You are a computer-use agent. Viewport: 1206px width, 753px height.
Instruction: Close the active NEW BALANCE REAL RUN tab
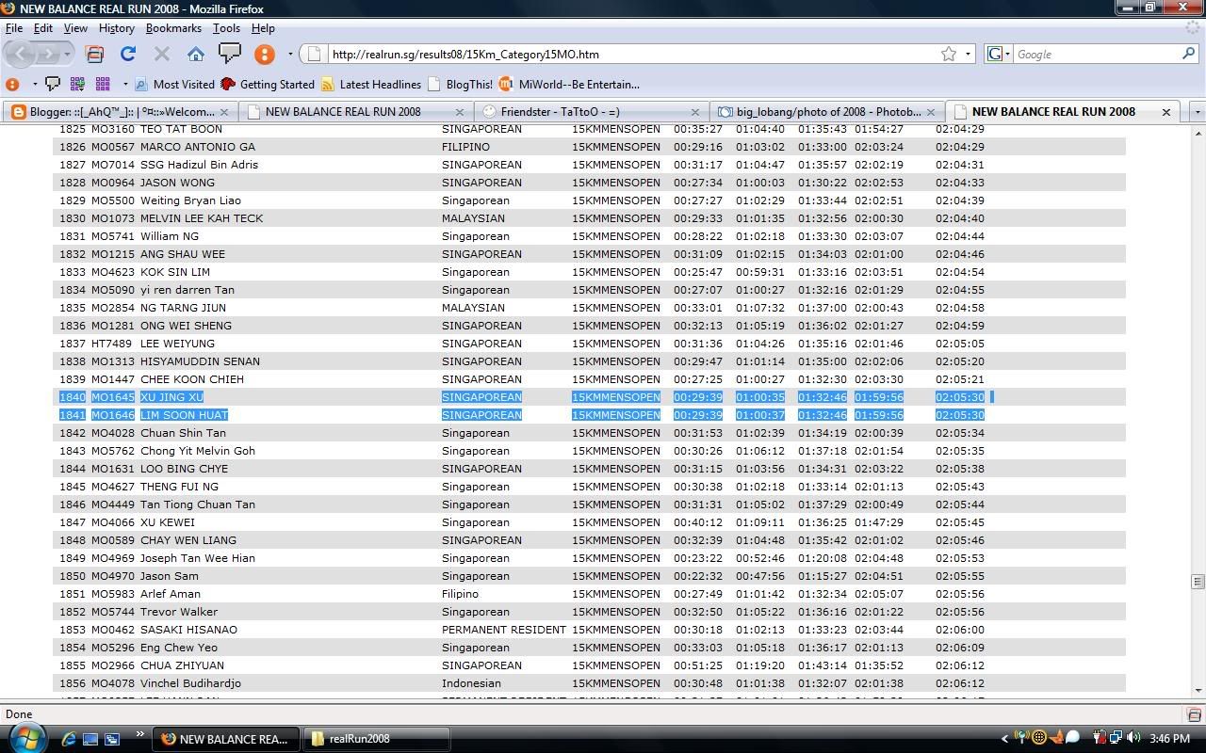1165,111
